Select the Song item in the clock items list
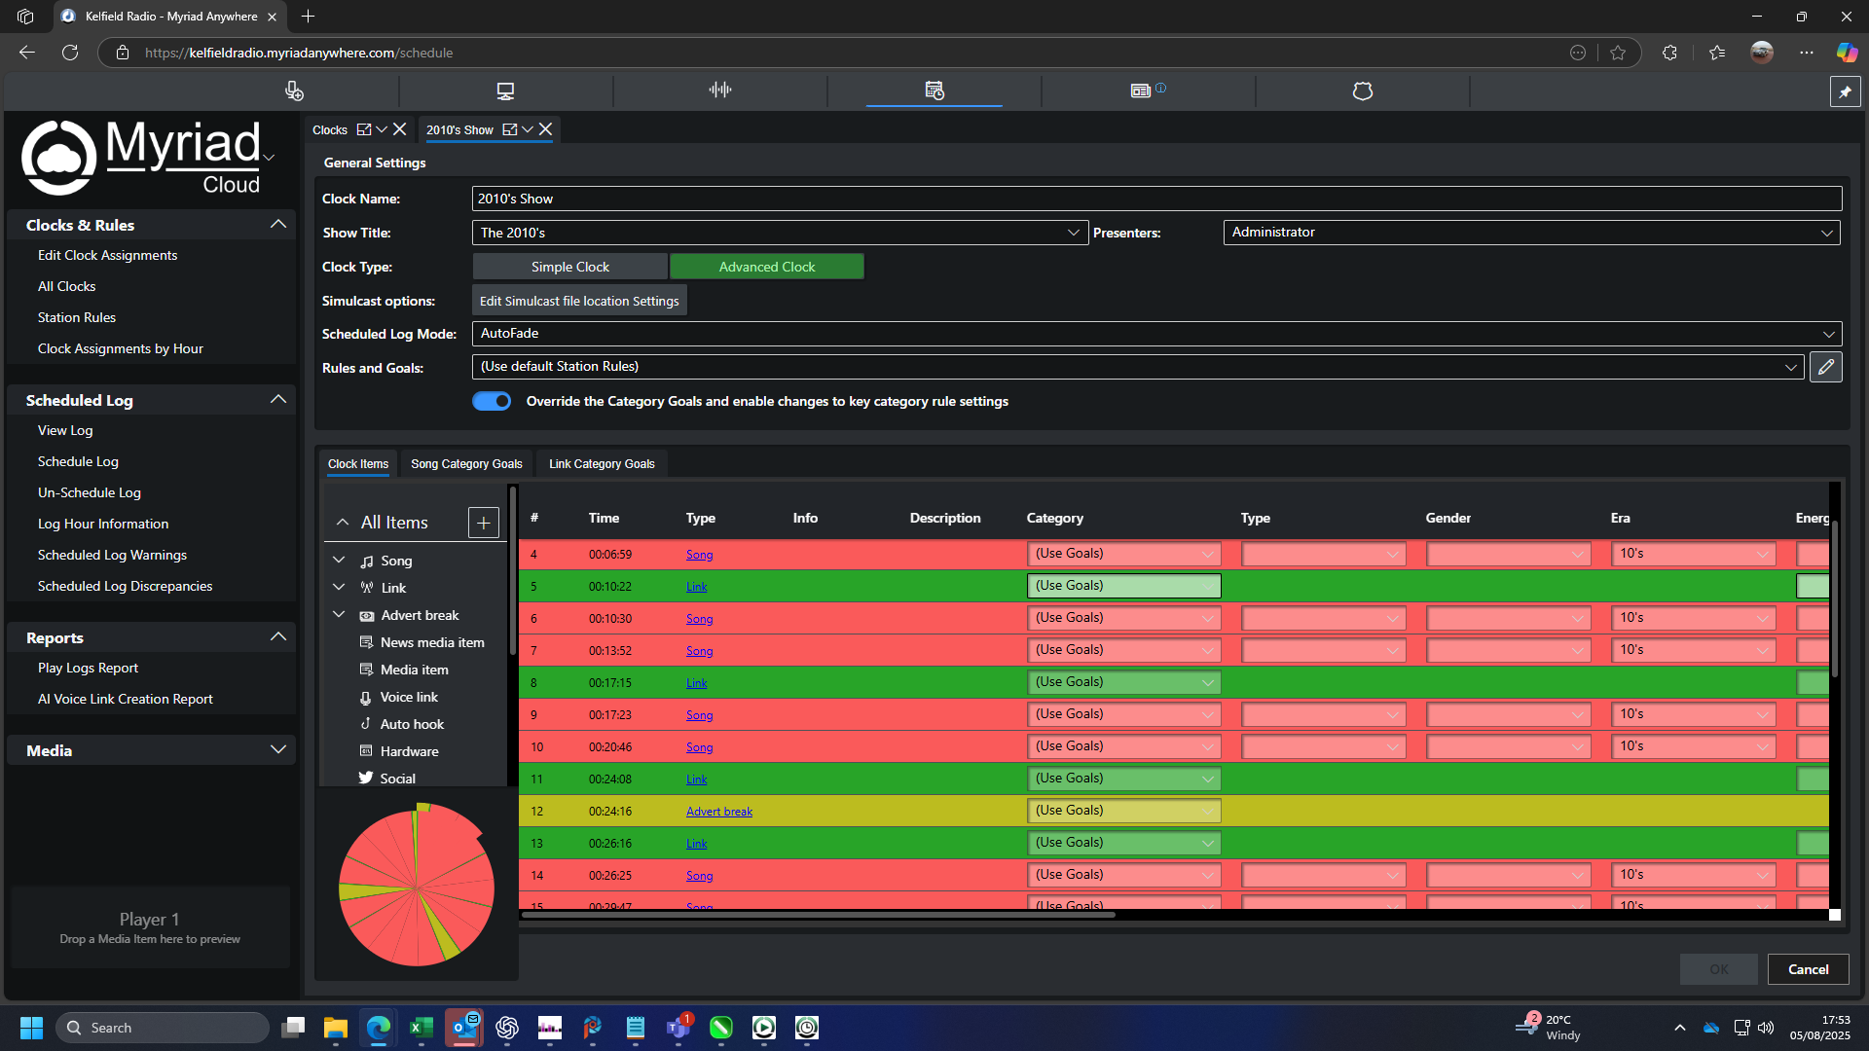This screenshot has width=1869, height=1051. point(398,561)
